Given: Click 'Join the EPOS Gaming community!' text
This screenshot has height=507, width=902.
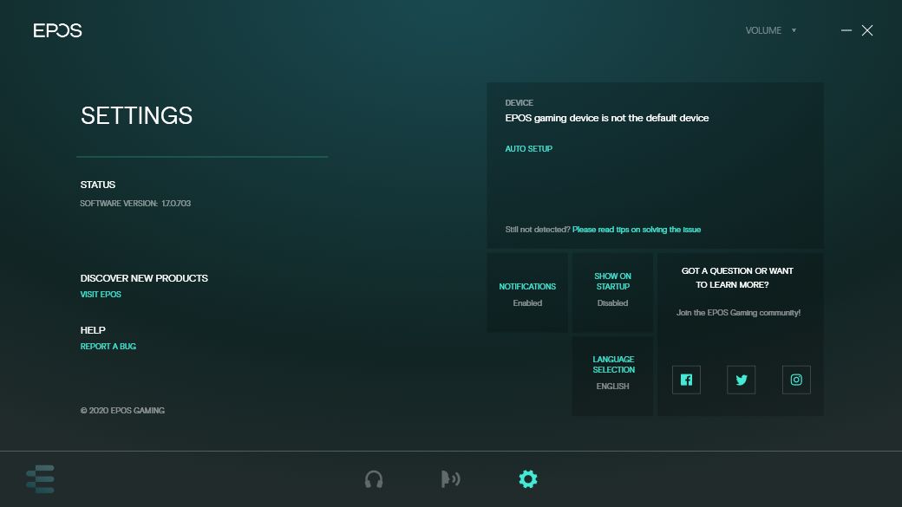Looking at the screenshot, I should [739, 313].
